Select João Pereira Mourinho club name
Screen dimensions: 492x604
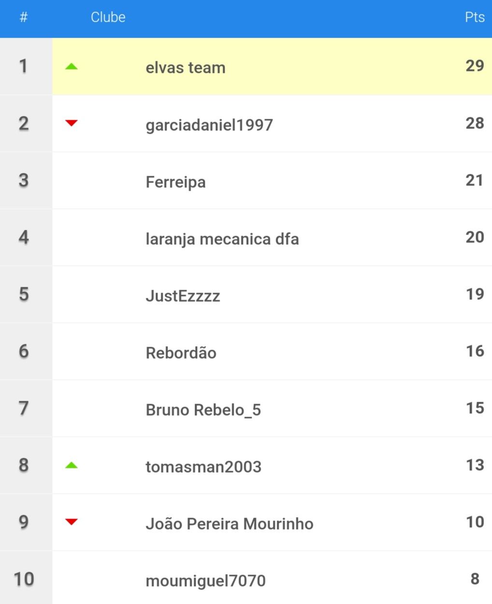(x=229, y=524)
